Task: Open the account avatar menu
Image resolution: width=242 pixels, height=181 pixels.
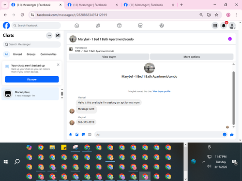Action: (232, 26)
